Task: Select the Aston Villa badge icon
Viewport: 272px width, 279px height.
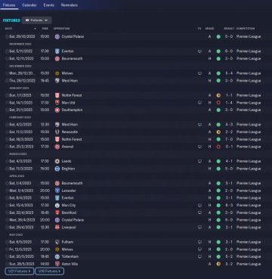Action: click(57, 264)
